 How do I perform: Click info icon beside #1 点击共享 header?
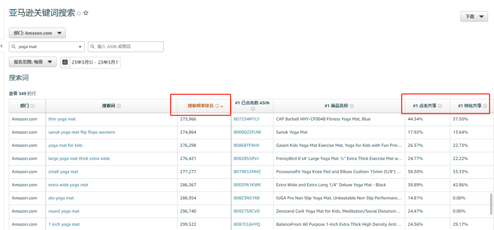click(440, 106)
